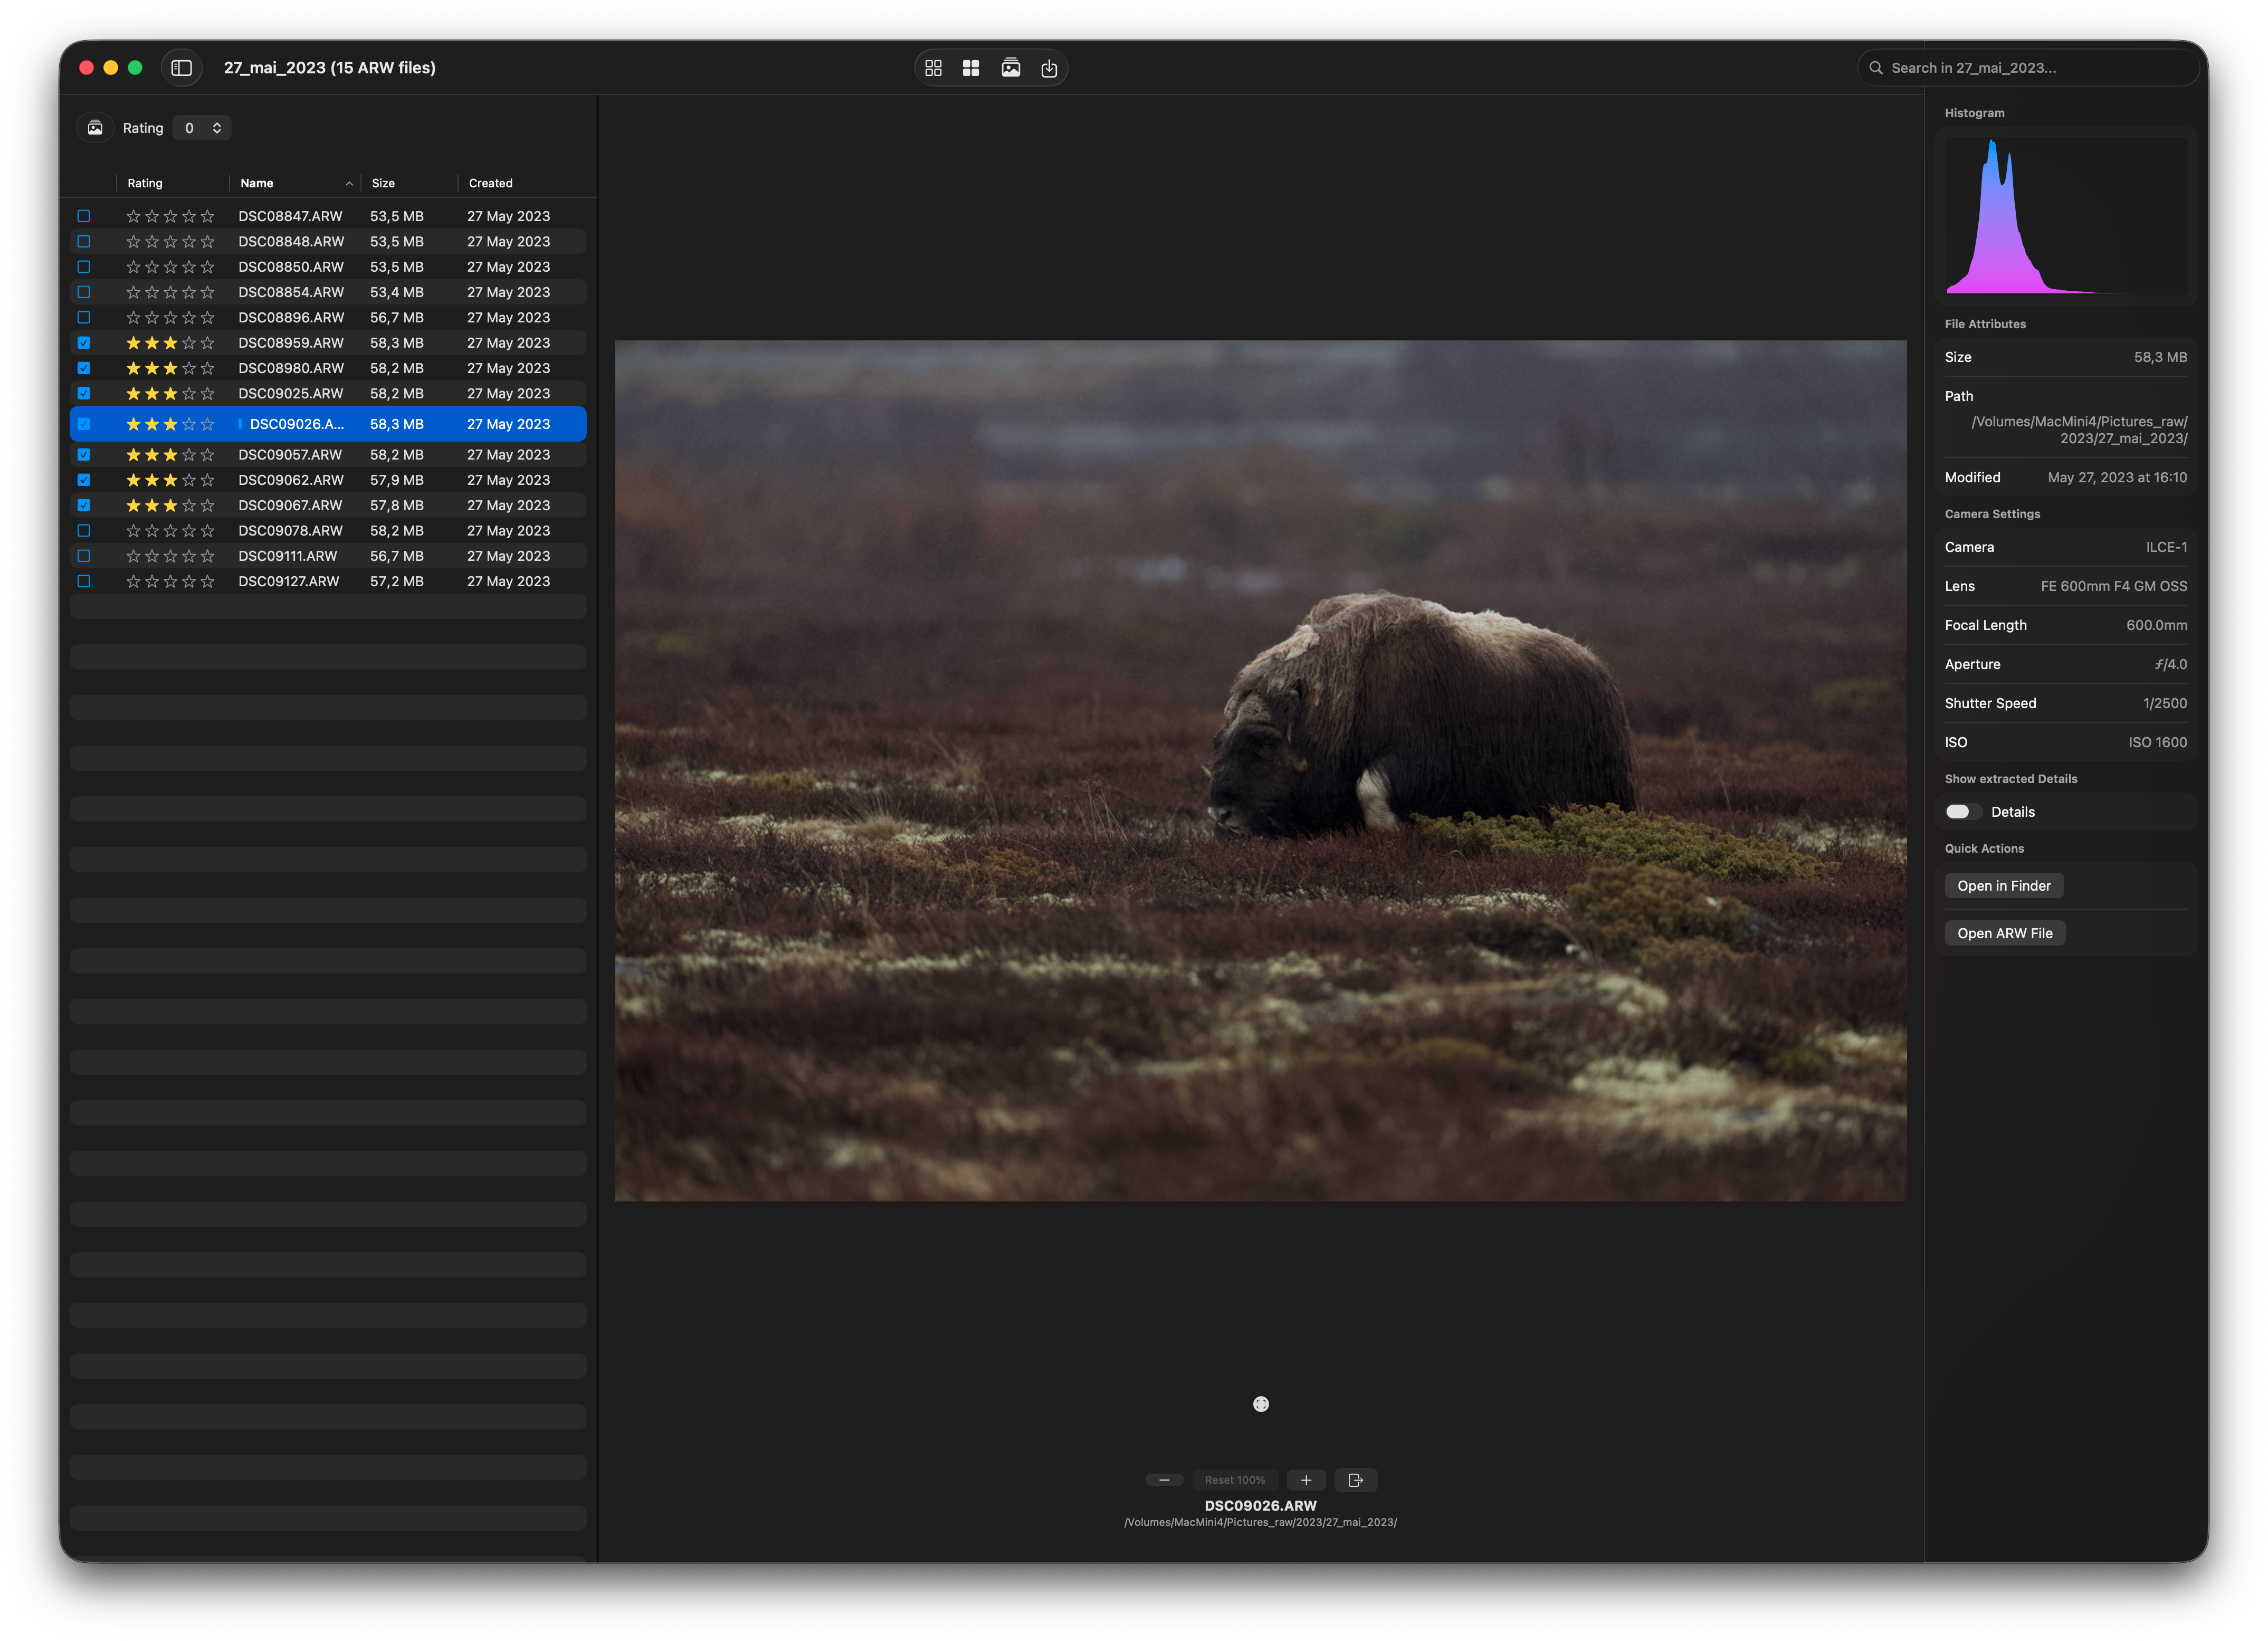Click the Open ARW File button

coord(2004,932)
